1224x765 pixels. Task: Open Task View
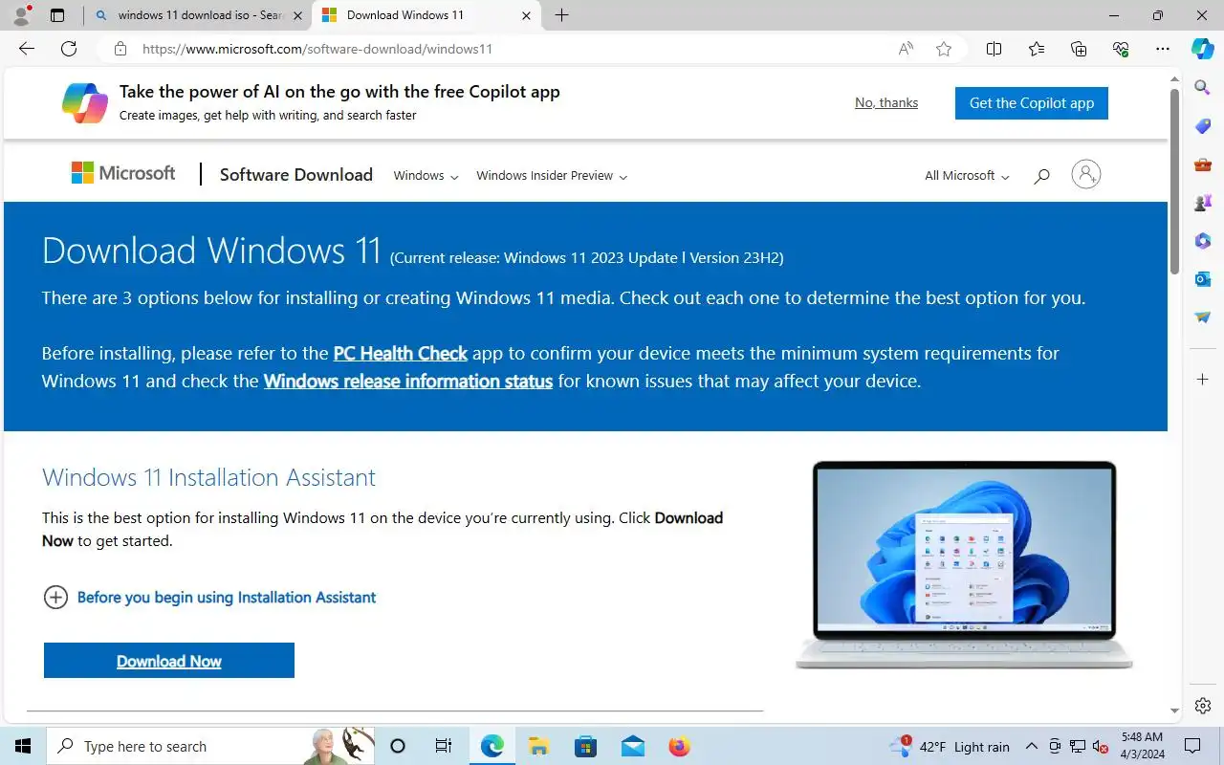click(444, 746)
